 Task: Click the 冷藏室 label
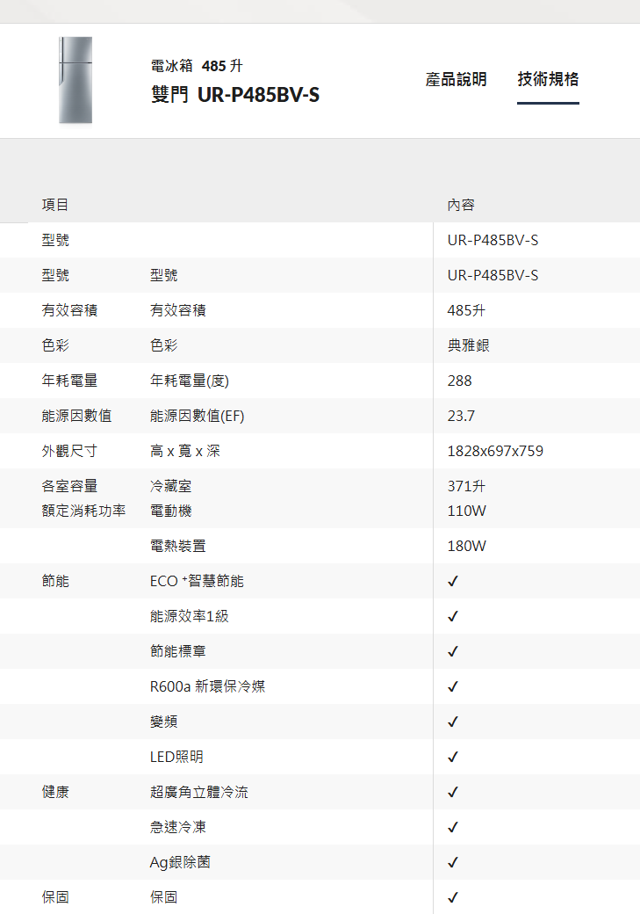[x=170, y=485]
